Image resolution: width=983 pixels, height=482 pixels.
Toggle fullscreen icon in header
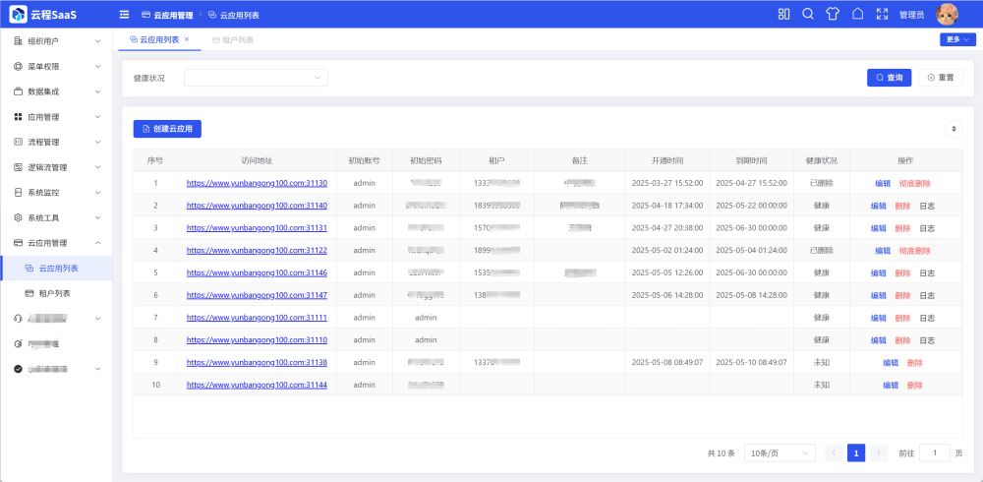tap(882, 14)
